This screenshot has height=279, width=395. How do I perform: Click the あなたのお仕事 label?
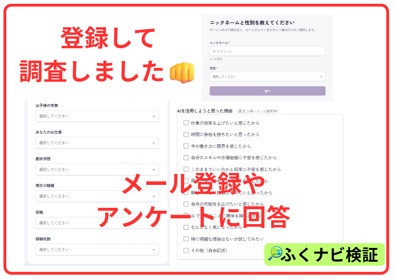pyautogui.click(x=48, y=132)
